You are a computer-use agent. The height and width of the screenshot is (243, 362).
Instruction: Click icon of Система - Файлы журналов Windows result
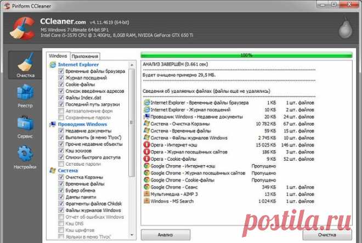(x=146, y=138)
